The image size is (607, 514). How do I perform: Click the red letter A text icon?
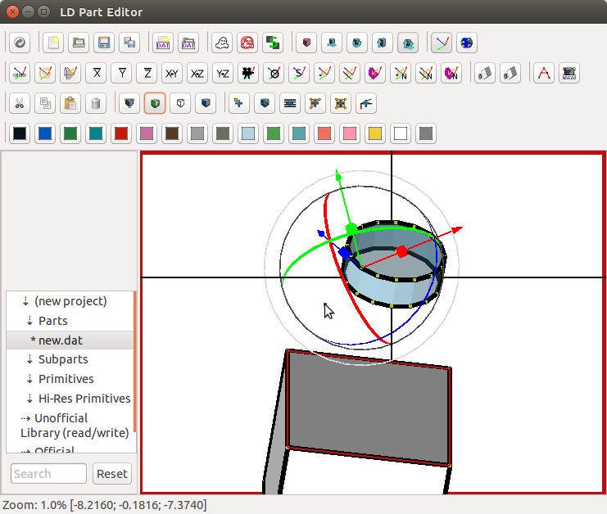point(543,73)
